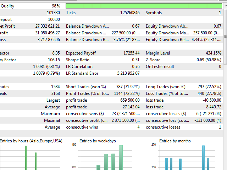Click Short Trades (won %) label
The height and width of the screenshot is (170, 227).
coord(86,87)
